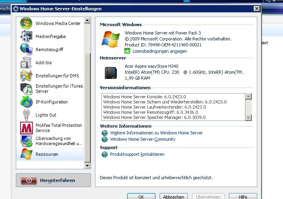This screenshot has height=199, width=283.
Task: Click the green arrow license icon
Action: (x=127, y=51)
